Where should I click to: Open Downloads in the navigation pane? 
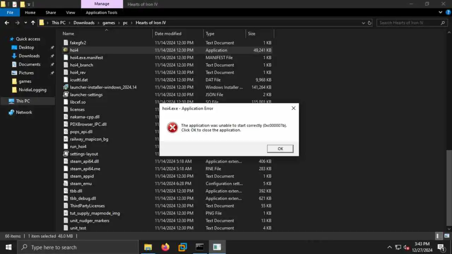pos(29,56)
